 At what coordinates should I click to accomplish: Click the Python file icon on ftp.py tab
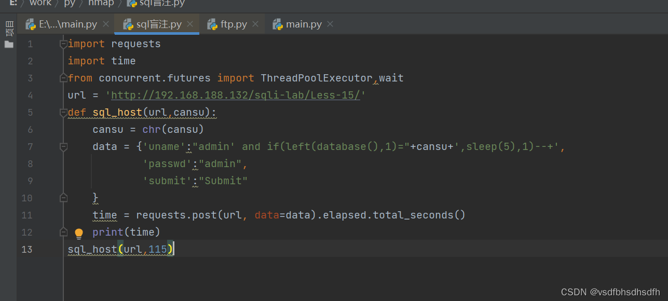point(212,24)
